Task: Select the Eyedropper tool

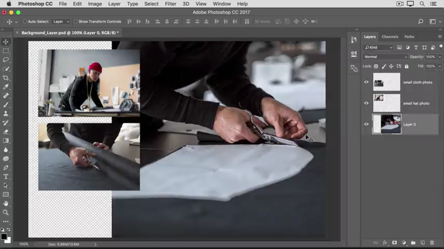Action: tap(6, 87)
